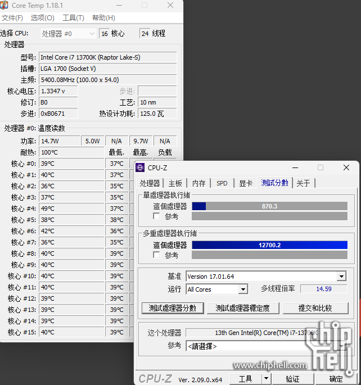Switch to the 主板 tab in CPU-Z

(x=175, y=183)
